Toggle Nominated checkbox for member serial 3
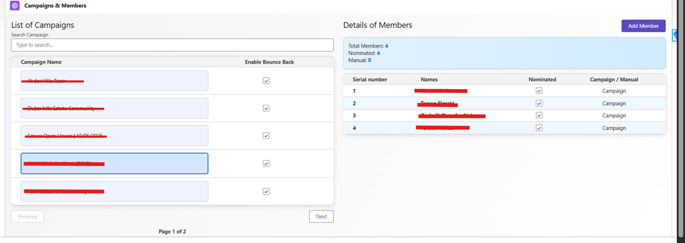 coord(539,115)
